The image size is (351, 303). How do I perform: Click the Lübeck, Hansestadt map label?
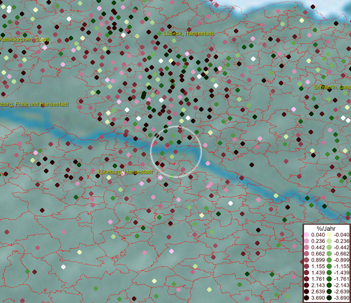pyautogui.click(x=188, y=33)
